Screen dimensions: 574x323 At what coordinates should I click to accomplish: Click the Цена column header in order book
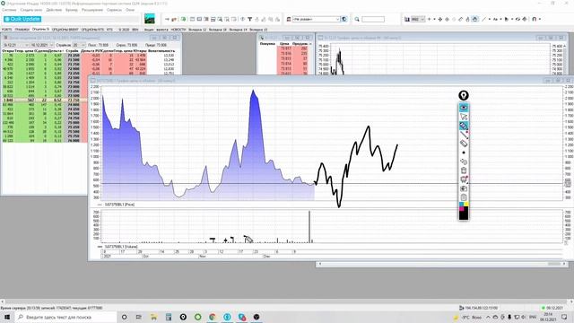[x=284, y=44]
